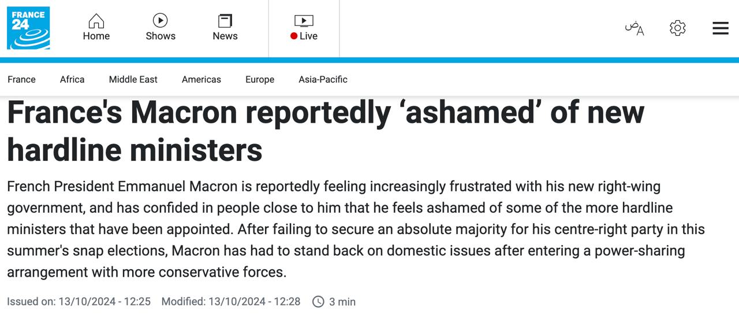Click the Live TV screen icon
This screenshot has height=321, width=739.
point(304,21)
